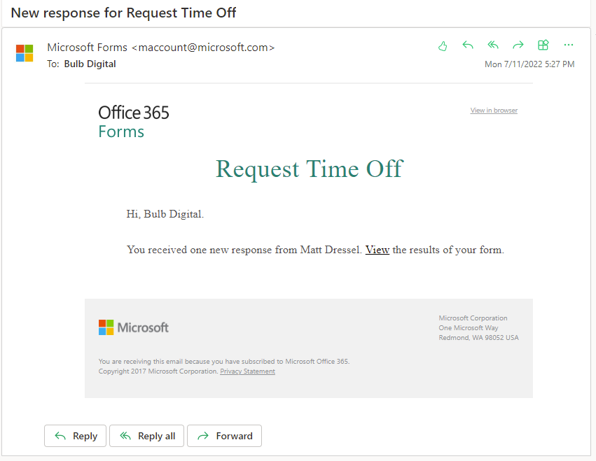The width and height of the screenshot is (596, 461).
Task: Click the thumbs-up Like icon
Action: coord(443,45)
